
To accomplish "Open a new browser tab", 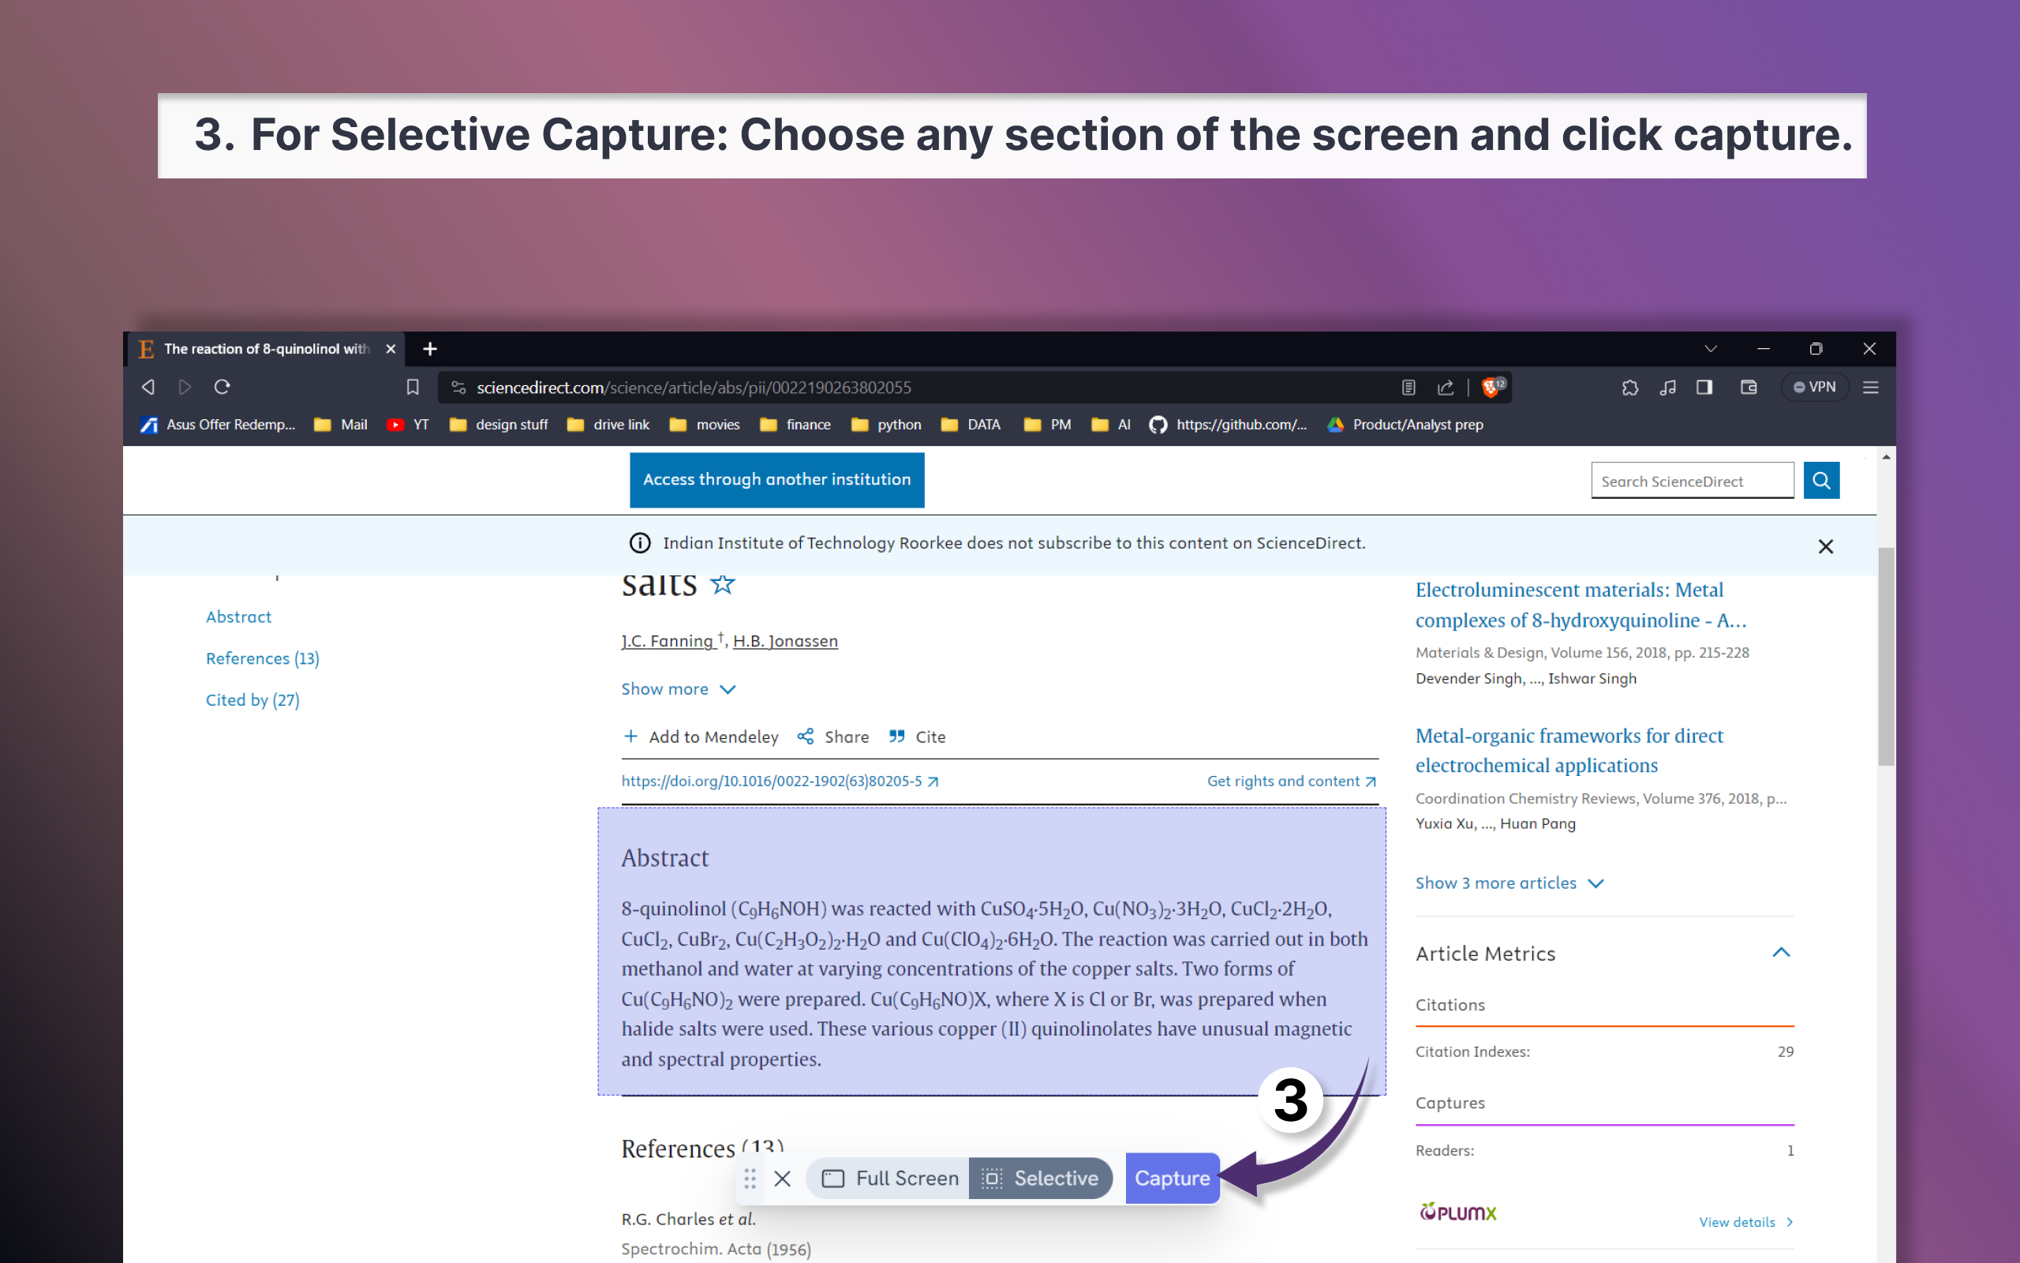I will tap(430, 349).
